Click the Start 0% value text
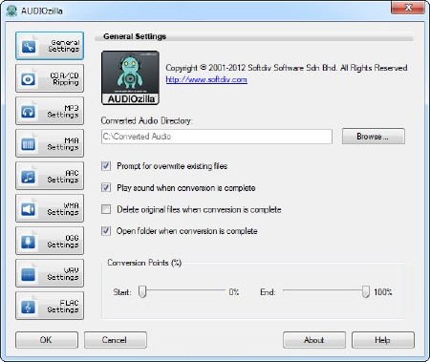Viewport: 430px width, 362px height. click(x=234, y=292)
